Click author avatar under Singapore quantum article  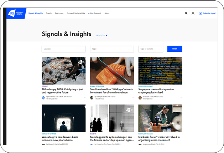click(x=140, y=98)
